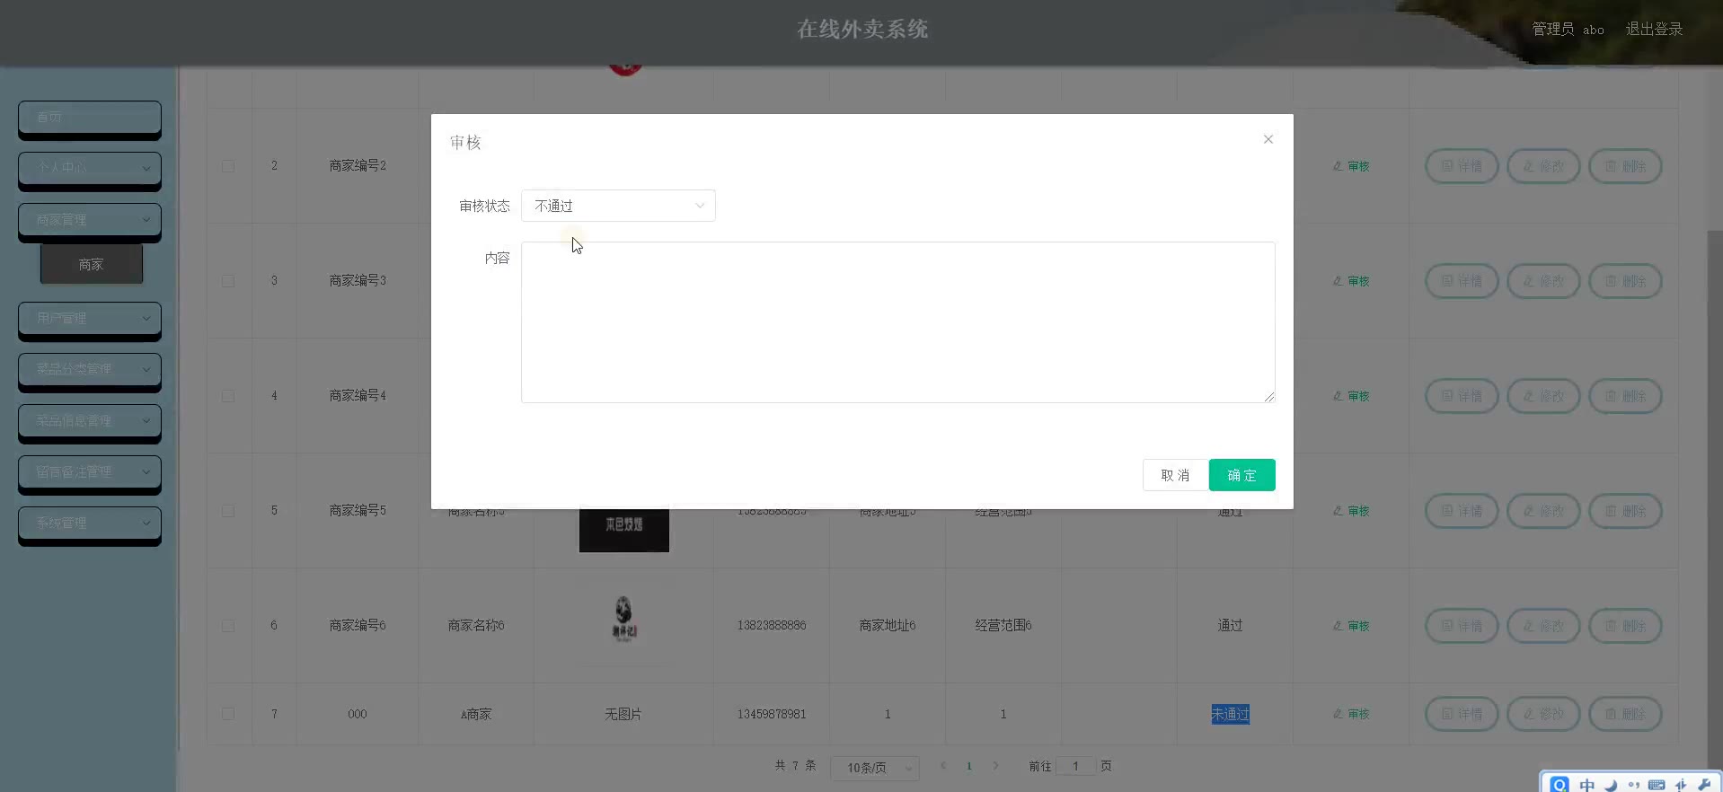The image size is (1723, 792).
Task: Click the IME 中 language toggle
Action: 1587,785
